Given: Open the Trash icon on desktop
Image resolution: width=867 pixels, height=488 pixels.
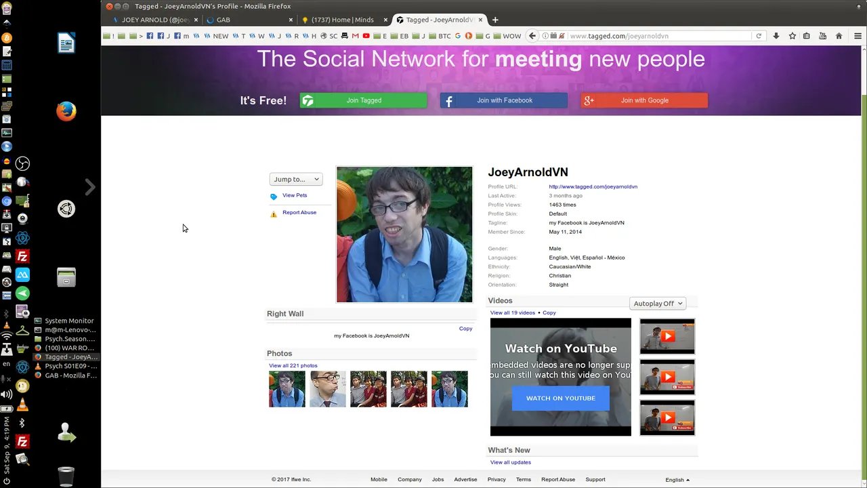Looking at the screenshot, I should (66, 476).
